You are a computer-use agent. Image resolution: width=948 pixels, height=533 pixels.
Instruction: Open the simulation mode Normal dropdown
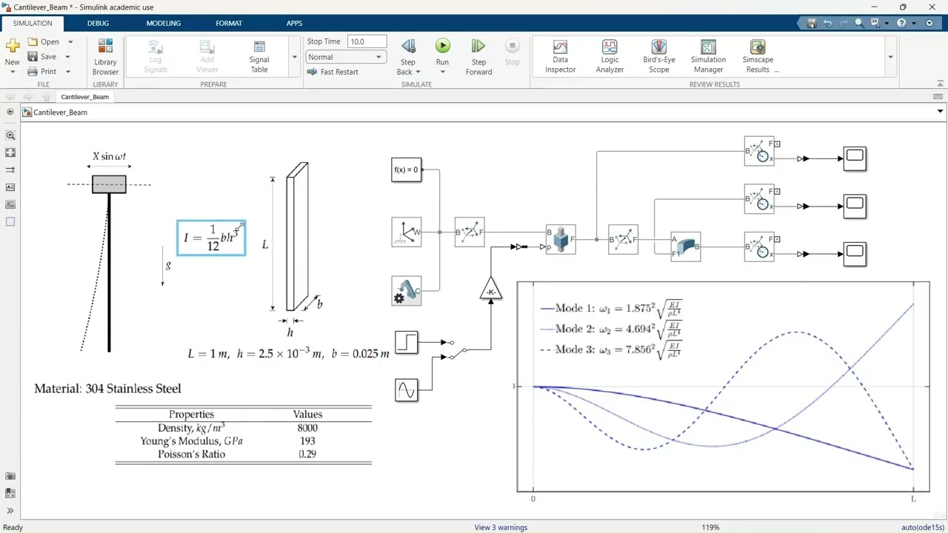(x=346, y=57)
